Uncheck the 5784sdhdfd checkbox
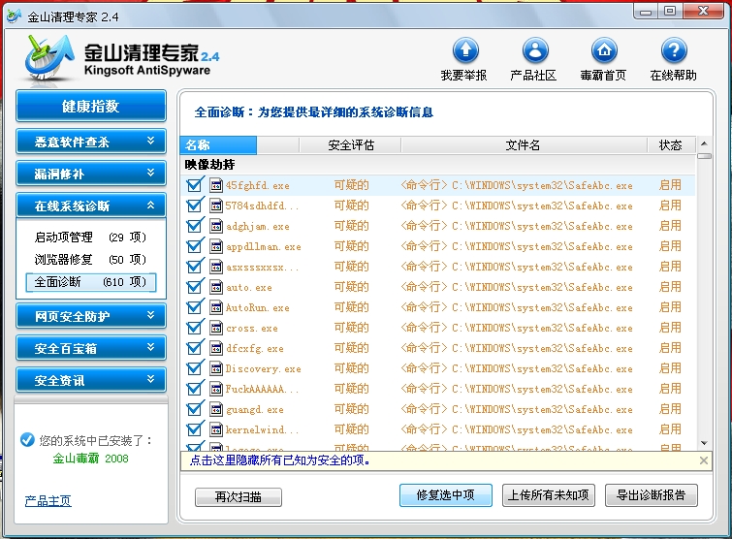Viewport: 732px width, 539px height. coord(194,206)
